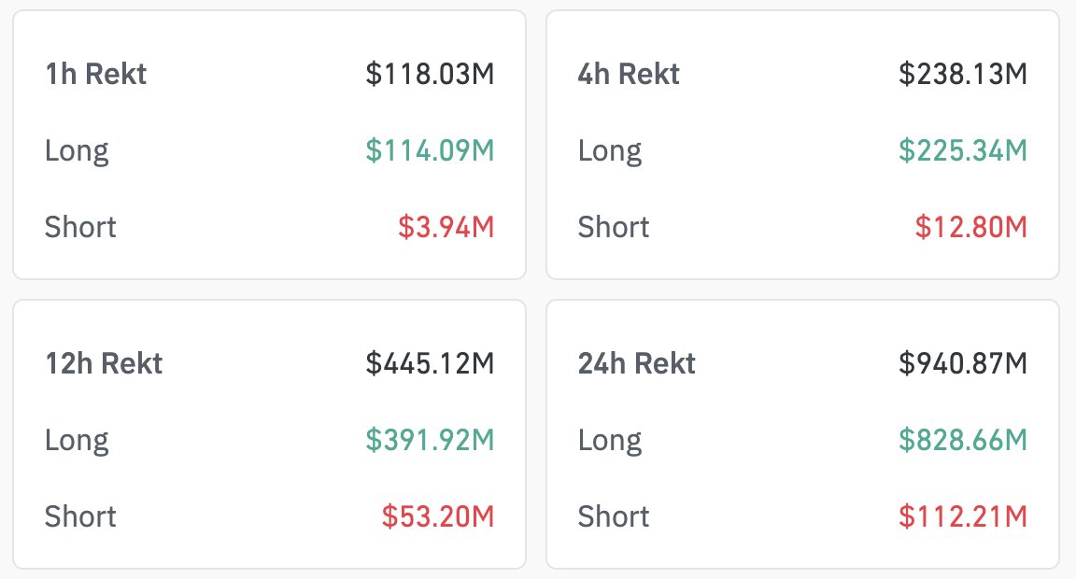This screenshot has width=1076, height=579.
Task: Select the $445.12M 12h total
Action: click(x=430, y=363)
